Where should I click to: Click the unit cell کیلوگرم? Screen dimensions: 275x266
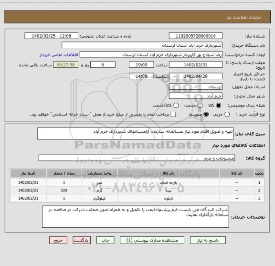click(x=100, y=198)
